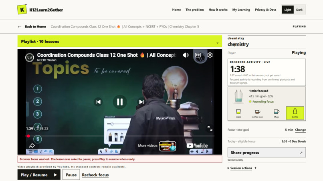
Task: Switch to Light theme
Action: tap(288, 10)
